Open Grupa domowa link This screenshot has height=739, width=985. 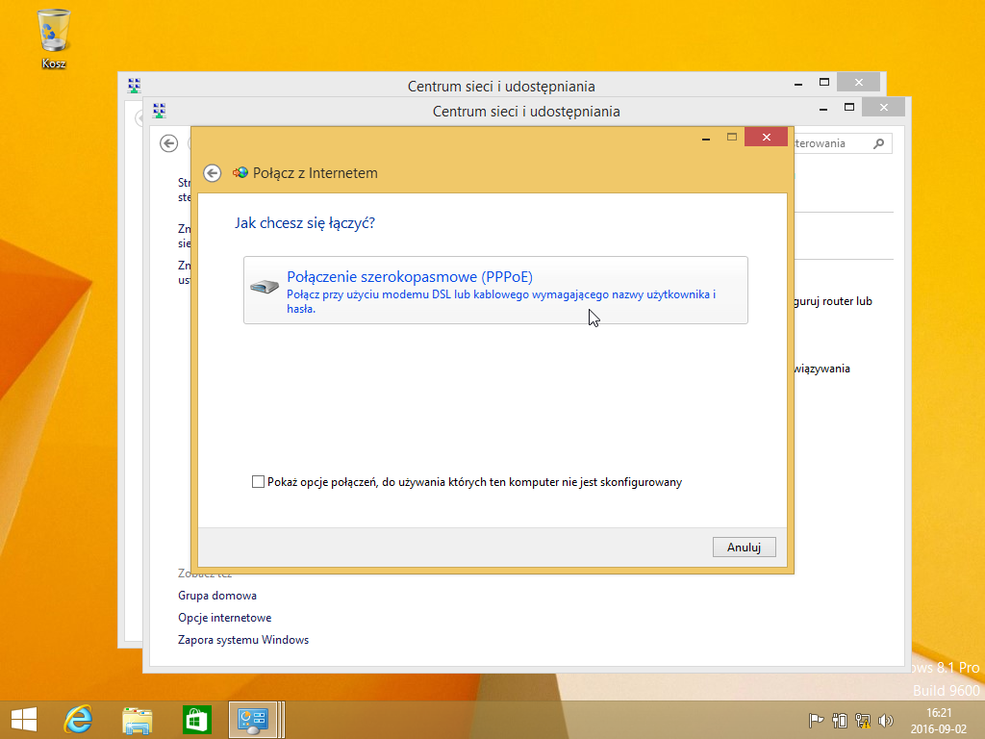217,595
